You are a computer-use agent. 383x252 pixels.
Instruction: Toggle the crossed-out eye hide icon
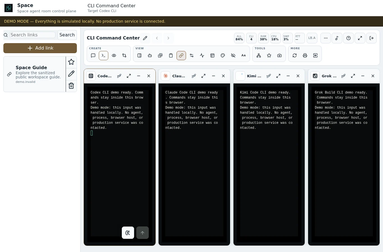(x=233, y=55)
